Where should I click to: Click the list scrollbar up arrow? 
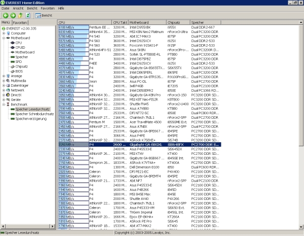(x=301, y=22)
